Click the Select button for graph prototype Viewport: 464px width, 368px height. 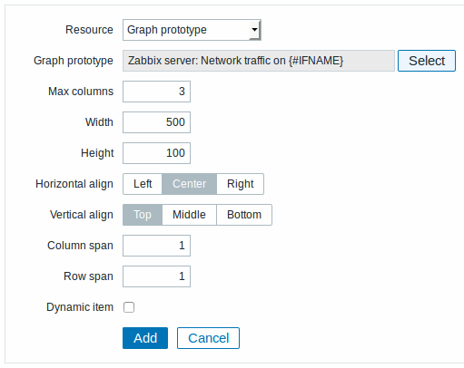click(x=426, y=61)
